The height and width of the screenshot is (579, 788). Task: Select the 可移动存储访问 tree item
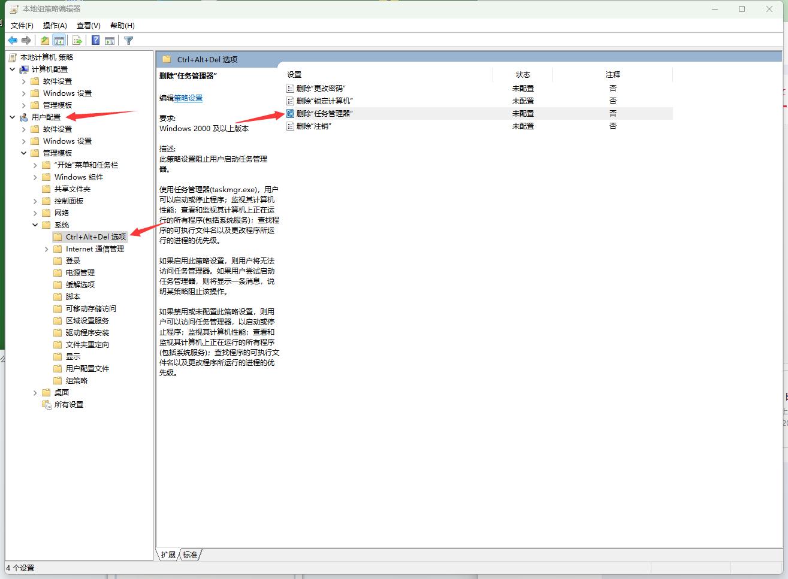coord(91,309)
